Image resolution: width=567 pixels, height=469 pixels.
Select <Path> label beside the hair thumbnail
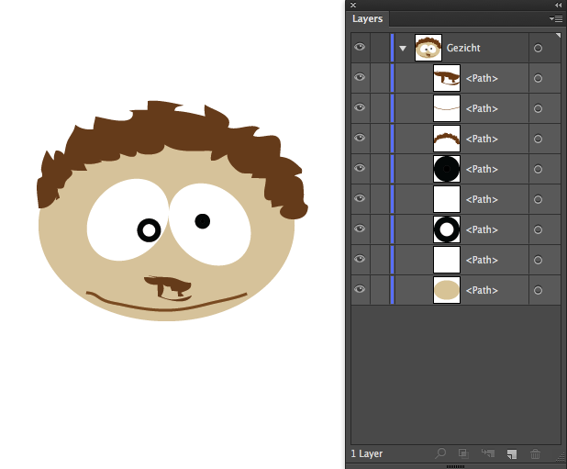pyautogui.click(x=482, y=139)
